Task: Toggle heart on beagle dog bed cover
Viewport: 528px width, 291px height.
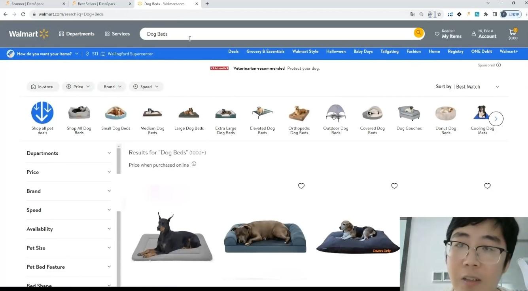Action: [394, 186]
